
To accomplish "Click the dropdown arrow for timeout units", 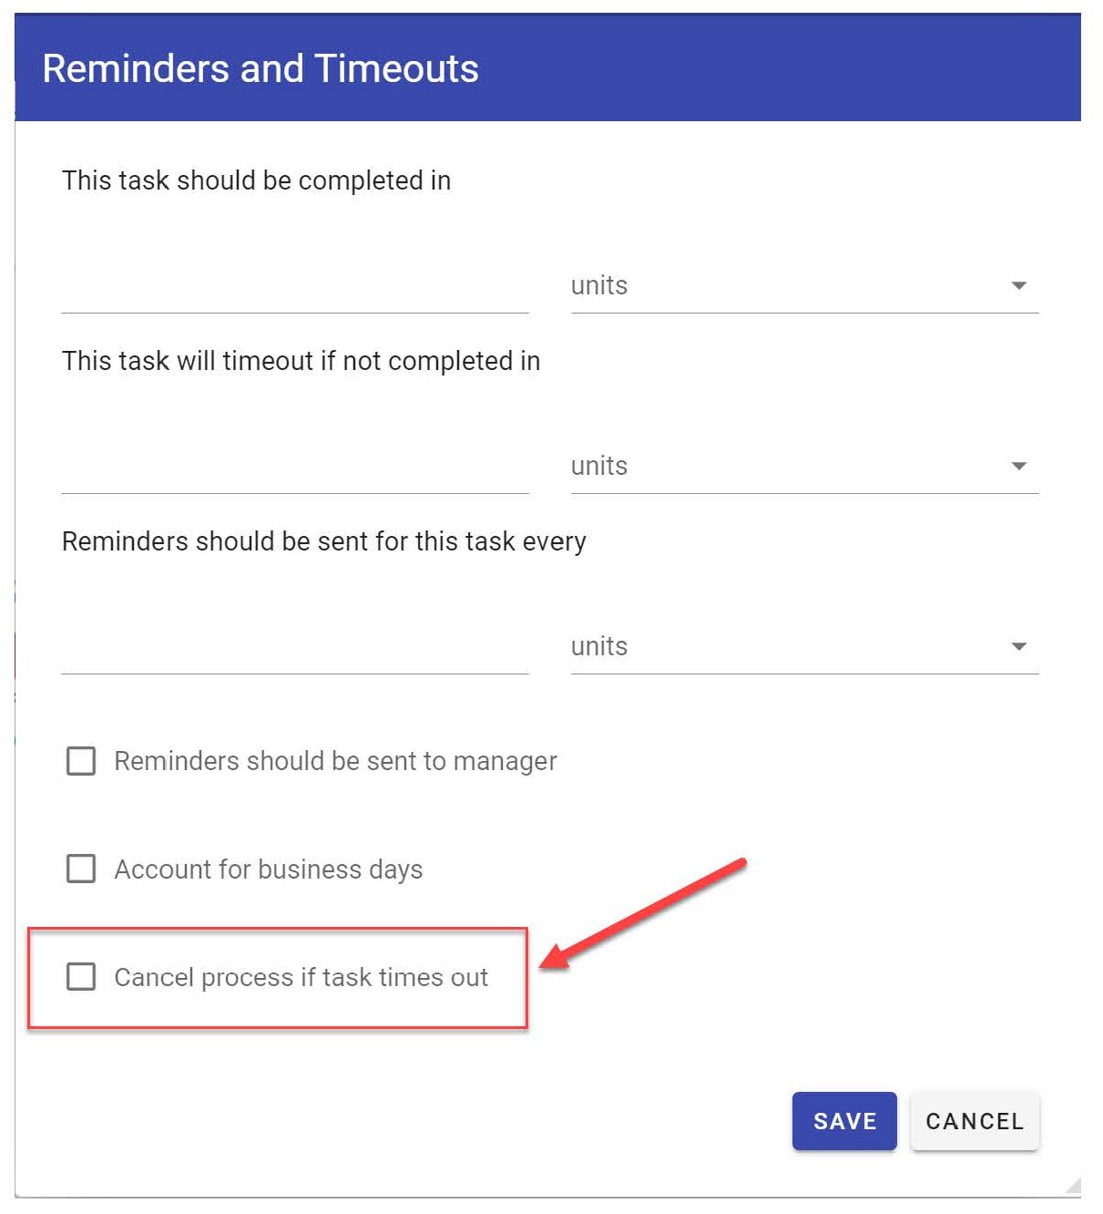I will [1018, 467].
